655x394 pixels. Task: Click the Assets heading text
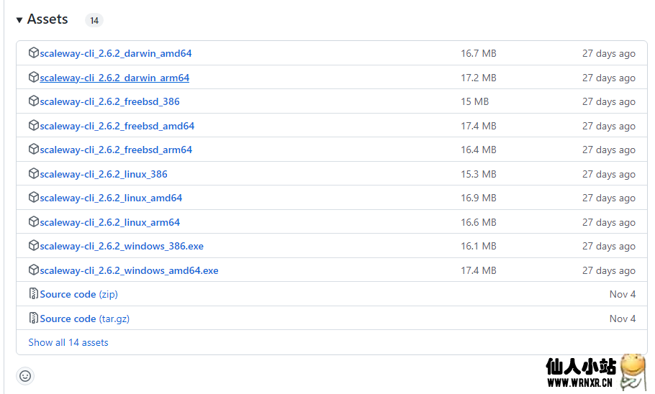pyautogui.click(x=48, y=19)
